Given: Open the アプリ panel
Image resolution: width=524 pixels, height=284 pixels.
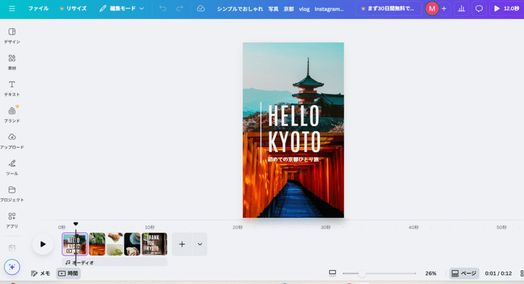Looking at the screenshot, I should pyautogui.click(x=12, y=220).
